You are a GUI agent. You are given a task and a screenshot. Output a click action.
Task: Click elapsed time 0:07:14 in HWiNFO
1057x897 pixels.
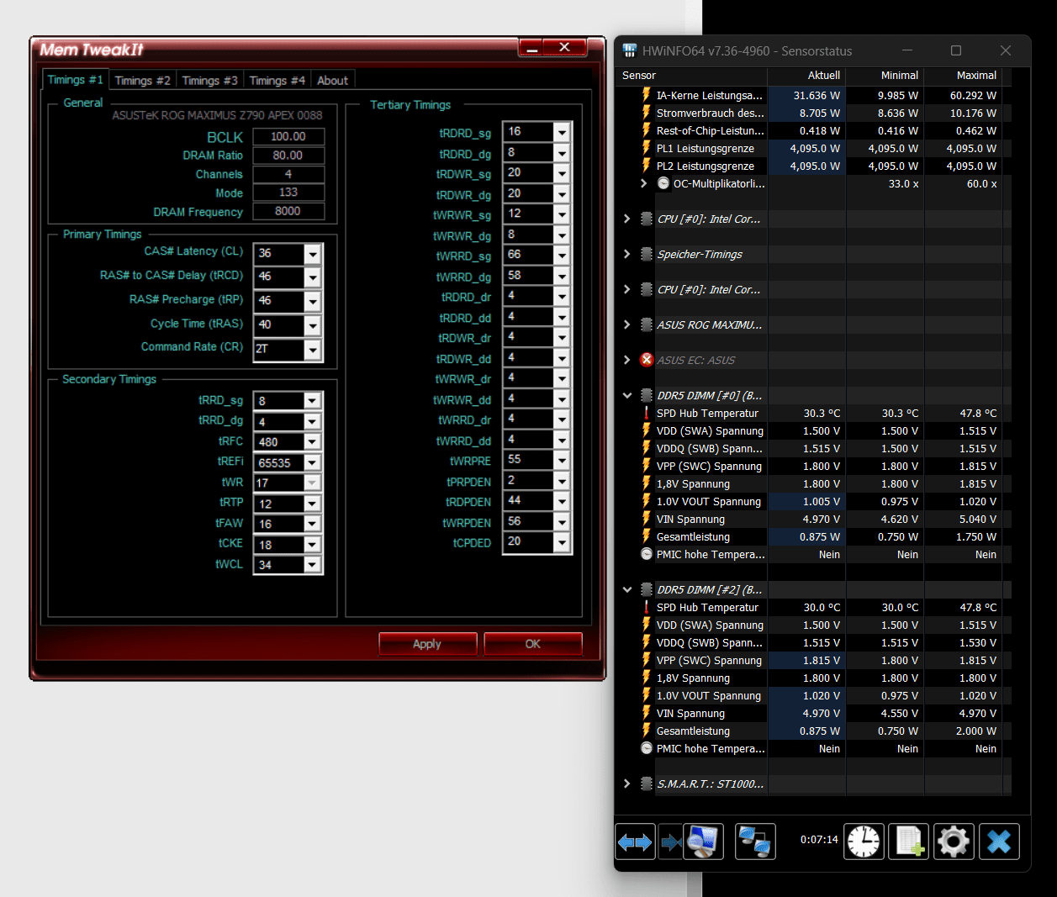click(x=819, y=839)
